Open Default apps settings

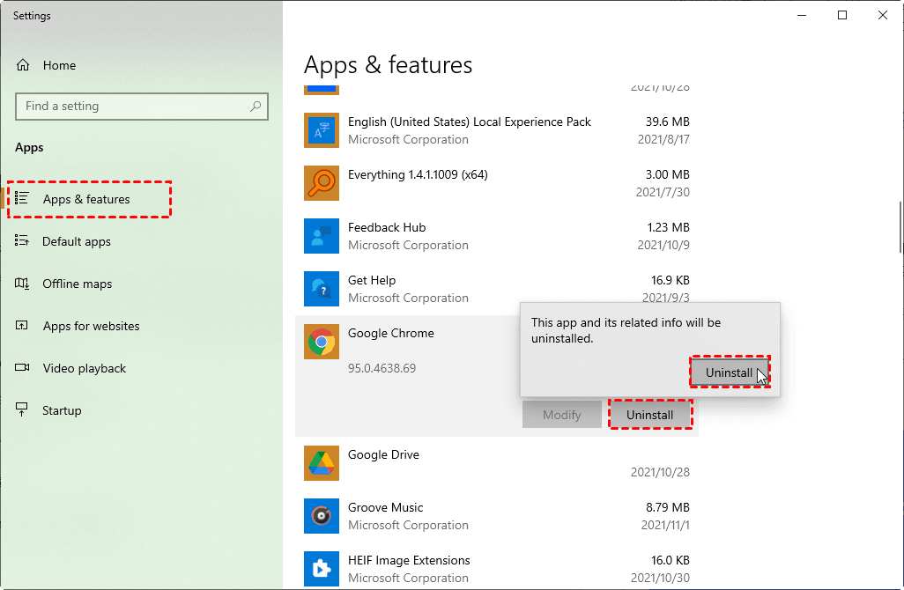tap(77, 241)
